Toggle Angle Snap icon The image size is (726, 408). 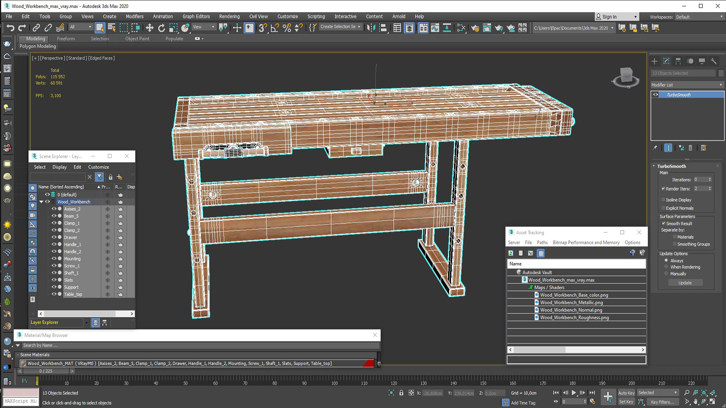(275, 28)
